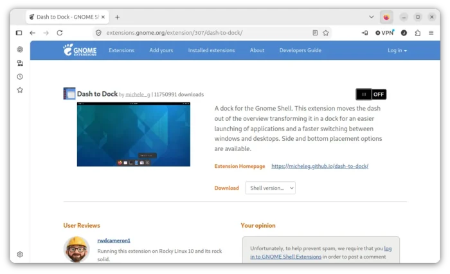
Task: Open reviewer rwdcameron1 profile link
Action: (x=114, y=241)
